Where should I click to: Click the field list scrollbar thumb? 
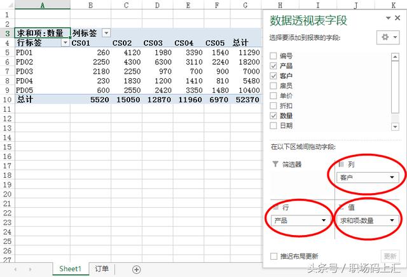[x=395, y=87]
